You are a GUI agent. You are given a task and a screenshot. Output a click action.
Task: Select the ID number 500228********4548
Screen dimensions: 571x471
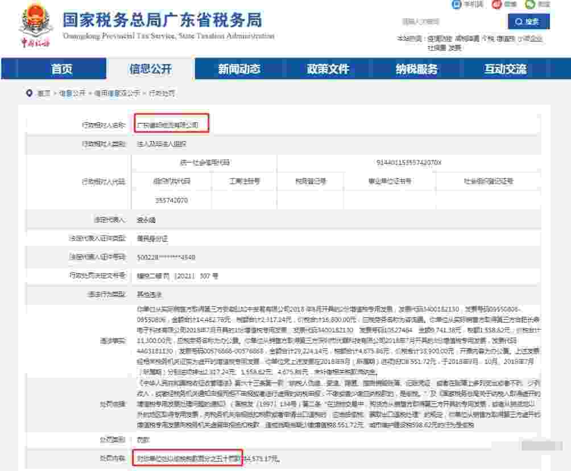(166, 257)
